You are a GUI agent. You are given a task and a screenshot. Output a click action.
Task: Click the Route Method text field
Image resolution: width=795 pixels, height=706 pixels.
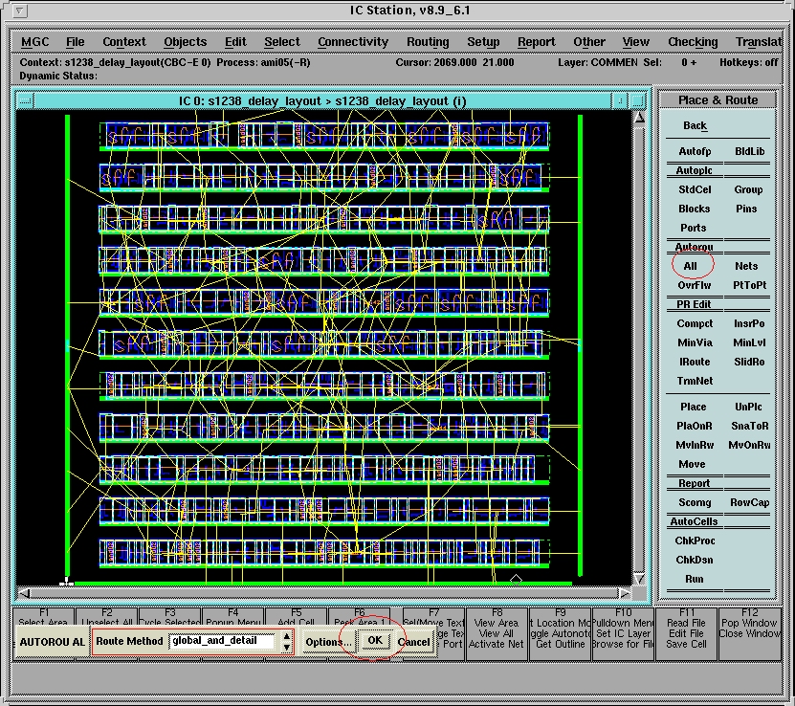click(x=222, y=641)
